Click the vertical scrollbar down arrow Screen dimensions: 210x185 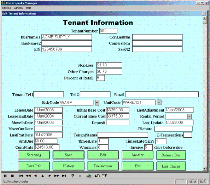tap(204, 168)
